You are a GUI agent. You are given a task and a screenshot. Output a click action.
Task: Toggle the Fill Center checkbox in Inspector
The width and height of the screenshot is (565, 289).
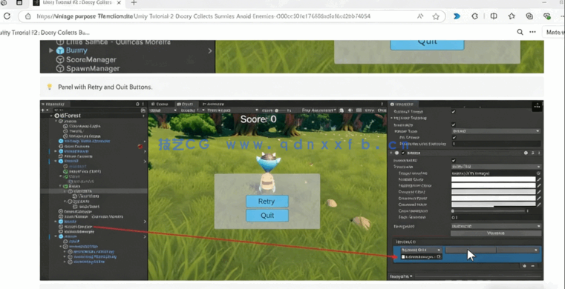(x=454, y=138)
